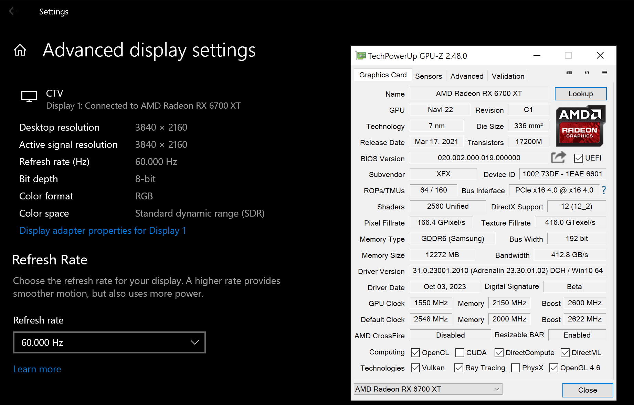Close GPU-Z using the title bar X
Image resolution: width=634 pixels, height=405 pixels.
tap(600, 55)
